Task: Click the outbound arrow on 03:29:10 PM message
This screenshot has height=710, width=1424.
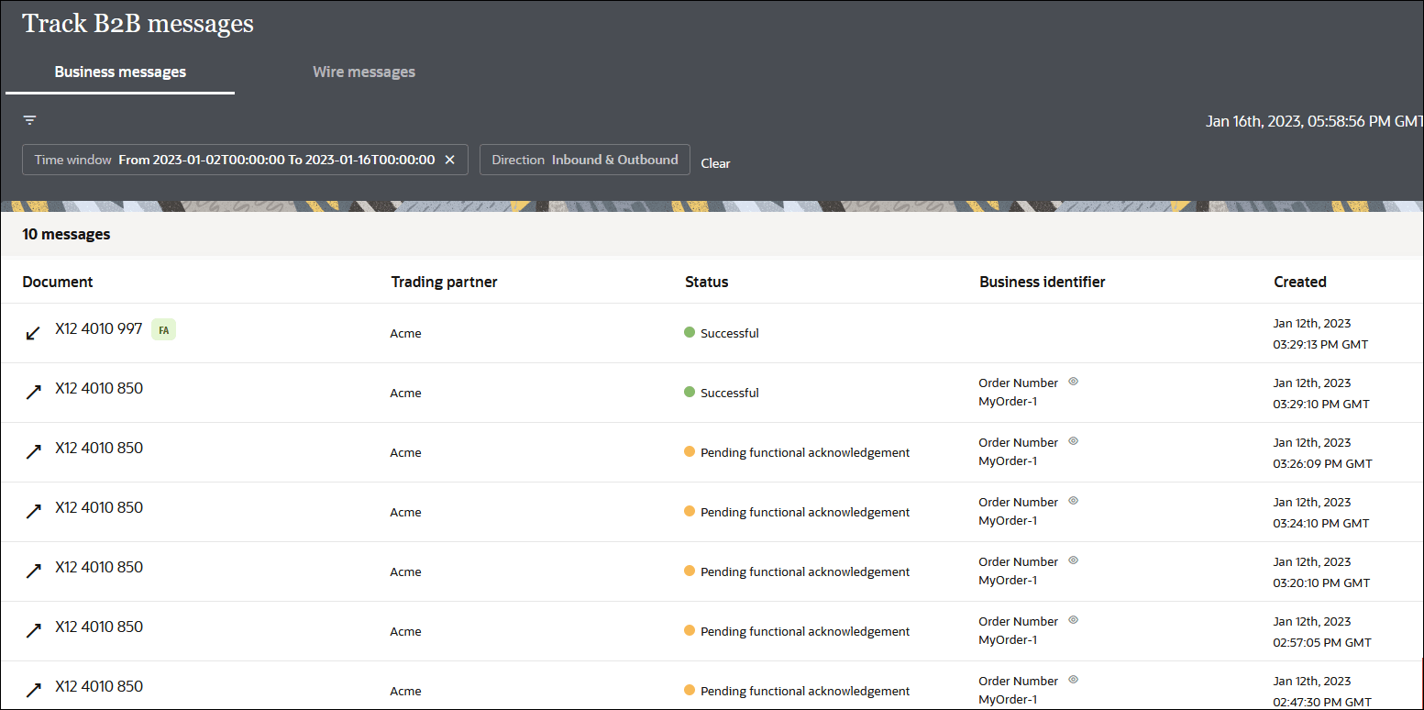Action: click(x=34, y=393)
